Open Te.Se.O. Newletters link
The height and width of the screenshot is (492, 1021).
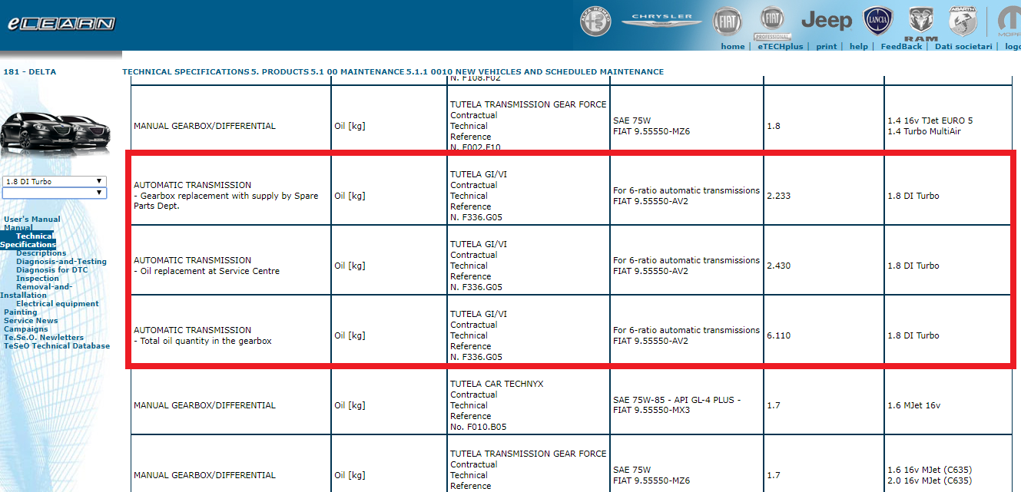point(44,338)
